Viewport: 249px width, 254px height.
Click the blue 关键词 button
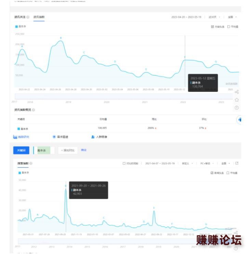(x=21, y=150)
